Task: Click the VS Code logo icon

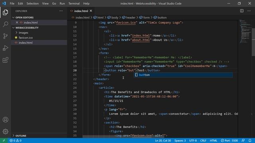Action: pyautogui.click(x=4, y=4)
